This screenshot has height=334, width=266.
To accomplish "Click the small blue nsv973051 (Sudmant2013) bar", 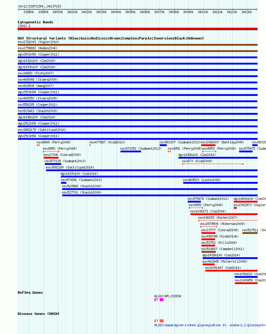I will [64, 183].
